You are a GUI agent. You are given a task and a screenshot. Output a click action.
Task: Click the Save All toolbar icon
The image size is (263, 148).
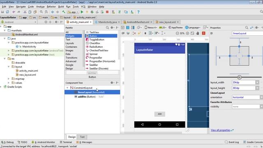click(x=2, y=12)
